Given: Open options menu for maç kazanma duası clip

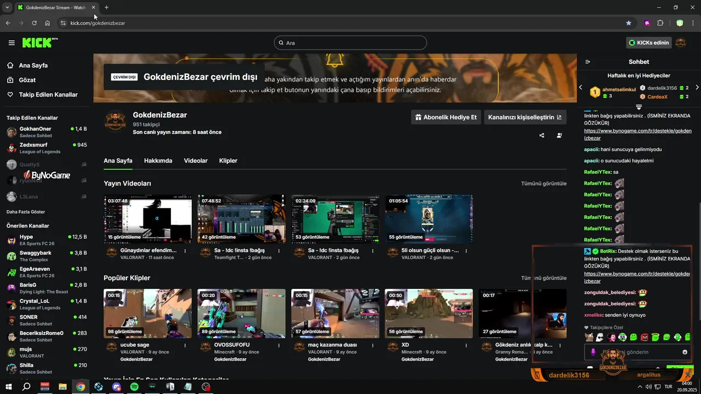Looking at the screenshot, I should (372, 345).
